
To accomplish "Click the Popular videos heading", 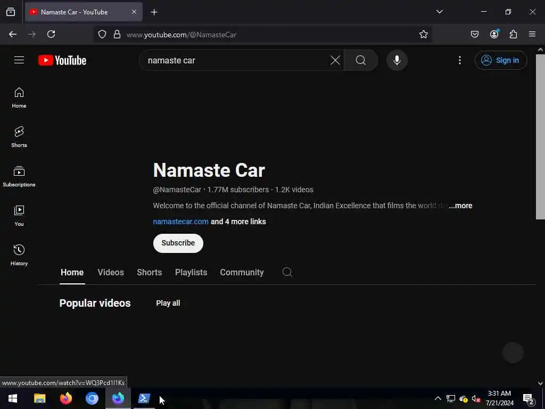I will [95, 303].
